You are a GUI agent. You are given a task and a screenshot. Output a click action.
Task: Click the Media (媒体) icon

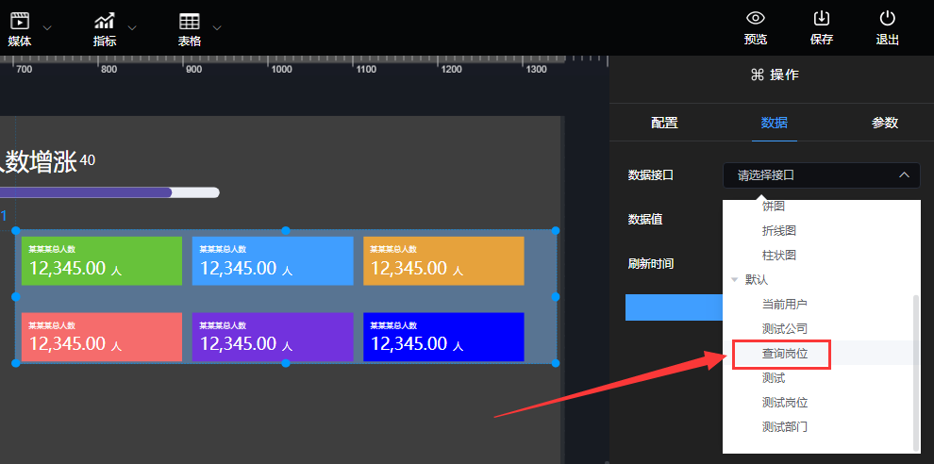coord(19,19)
